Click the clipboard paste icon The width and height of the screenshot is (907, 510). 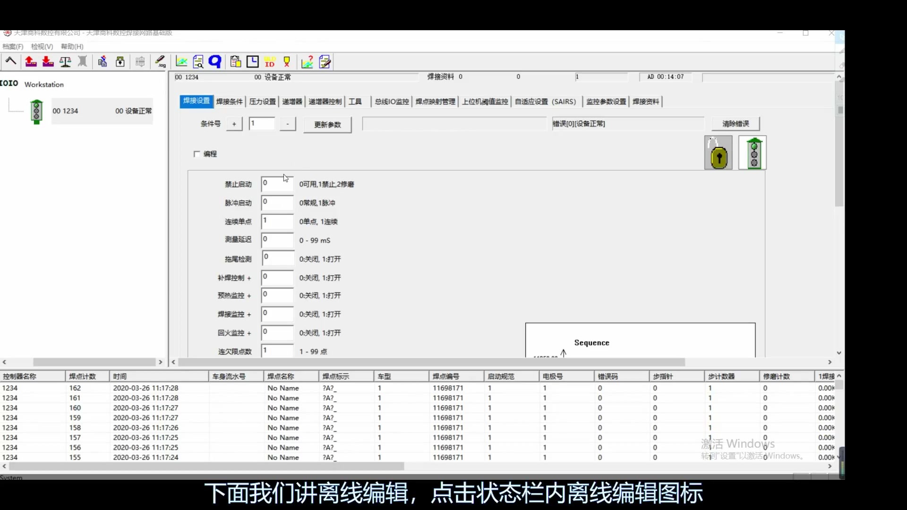click(x=236, y=61)
